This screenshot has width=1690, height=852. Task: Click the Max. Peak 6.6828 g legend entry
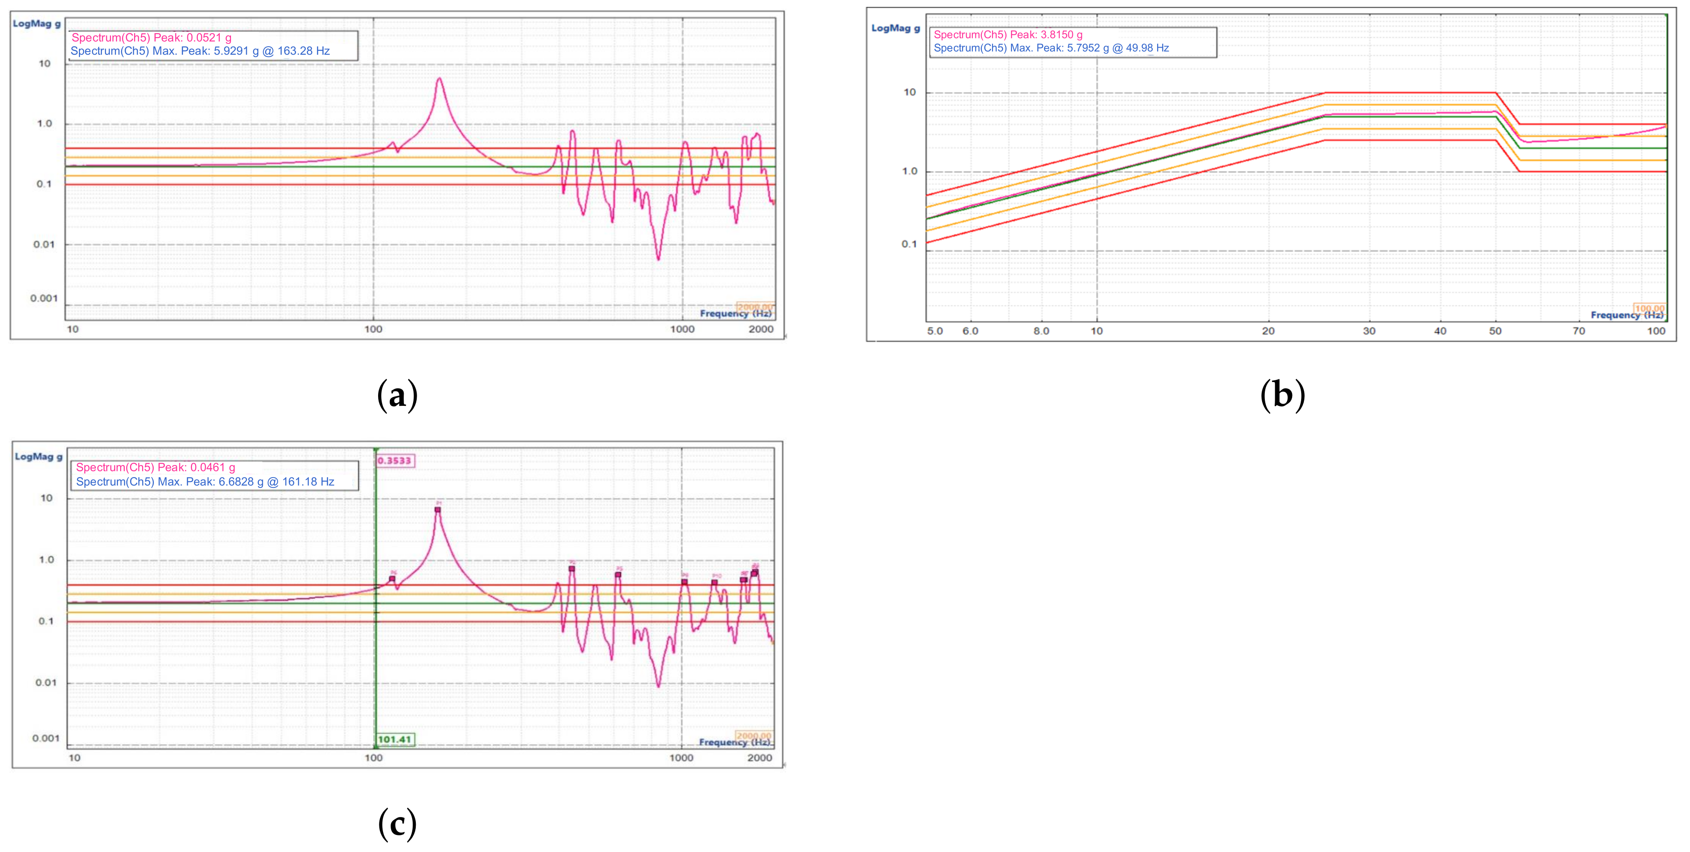[205, 482]
